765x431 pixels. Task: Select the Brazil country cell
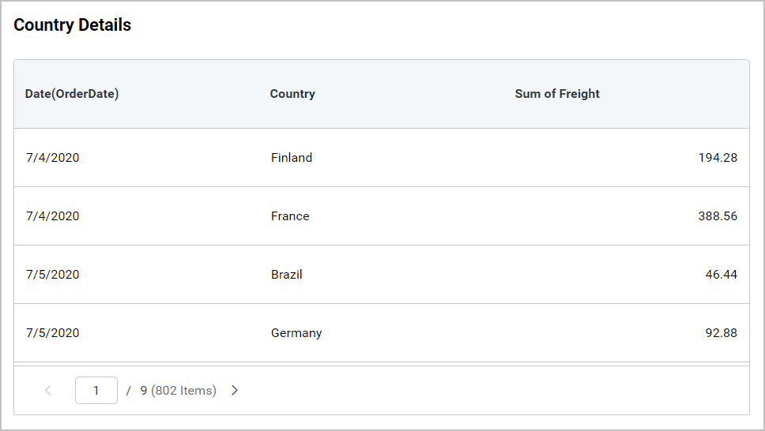click(x=287, y=275)
